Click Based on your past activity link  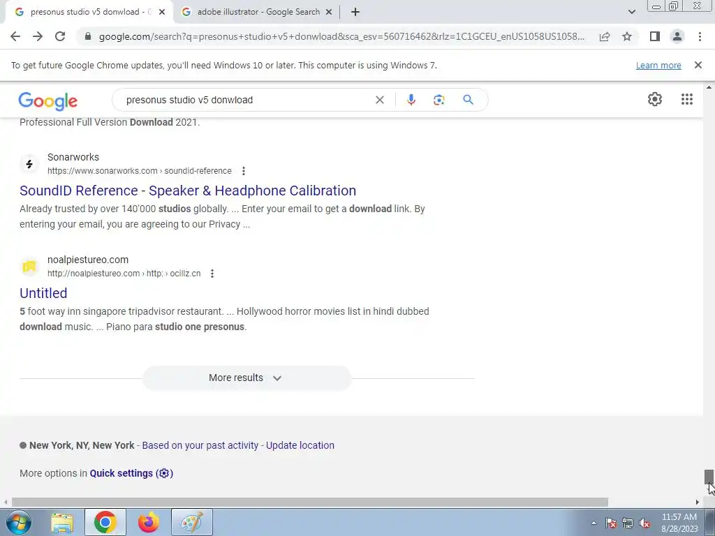click(x=200, y=445)
